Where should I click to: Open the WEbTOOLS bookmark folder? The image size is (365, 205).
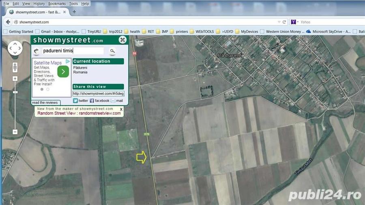[202, 31]
